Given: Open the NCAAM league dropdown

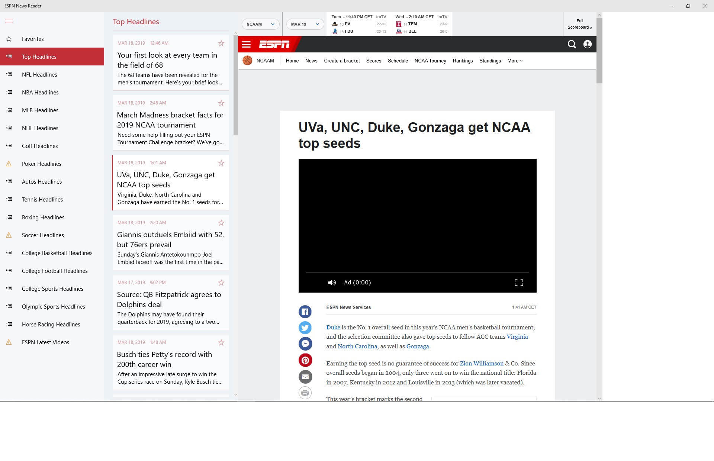Looking at the screenshot, I should (x=260, y=24).
